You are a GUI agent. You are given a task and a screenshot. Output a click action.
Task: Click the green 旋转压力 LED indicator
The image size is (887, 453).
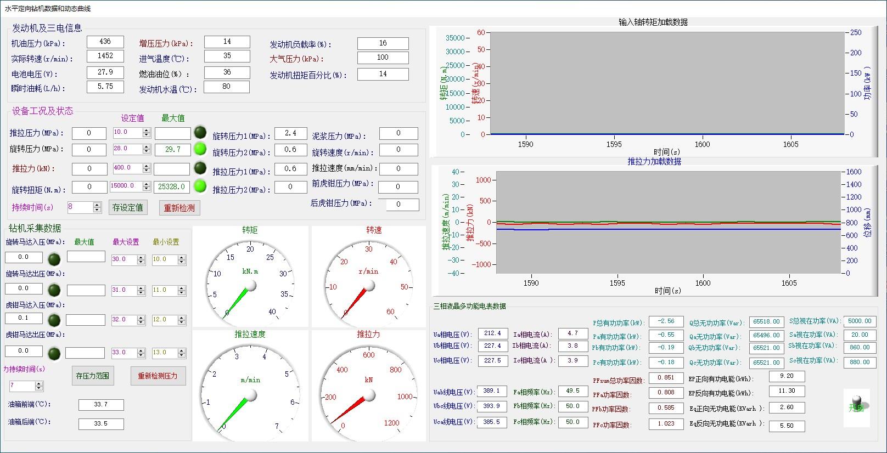(x=200, y=149)
